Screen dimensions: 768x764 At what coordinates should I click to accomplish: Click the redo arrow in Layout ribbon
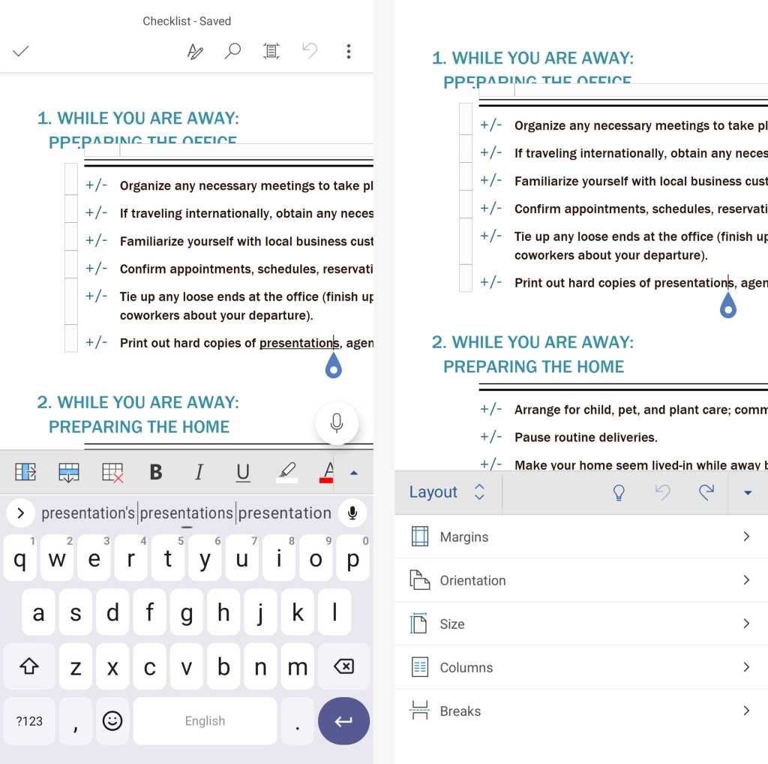(x=706, y=492)
